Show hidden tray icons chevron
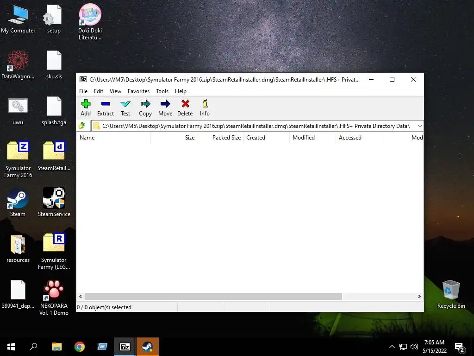The width and height of the screenshot is (474, 356). [x=392, y=347]
